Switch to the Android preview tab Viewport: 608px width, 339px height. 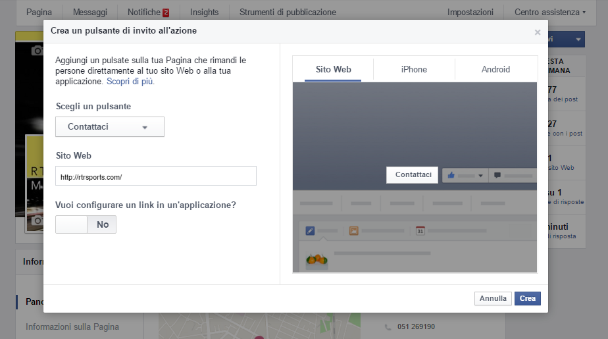click(495, 69)
